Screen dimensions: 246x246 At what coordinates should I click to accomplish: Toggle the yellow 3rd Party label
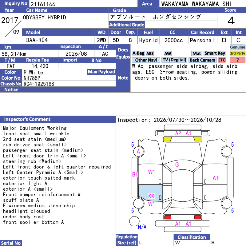tap(237, 53)
